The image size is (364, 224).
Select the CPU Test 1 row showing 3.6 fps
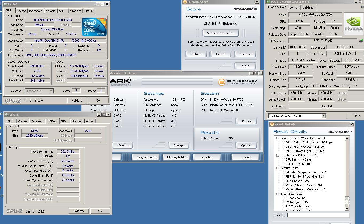click(x=298, y=159)
